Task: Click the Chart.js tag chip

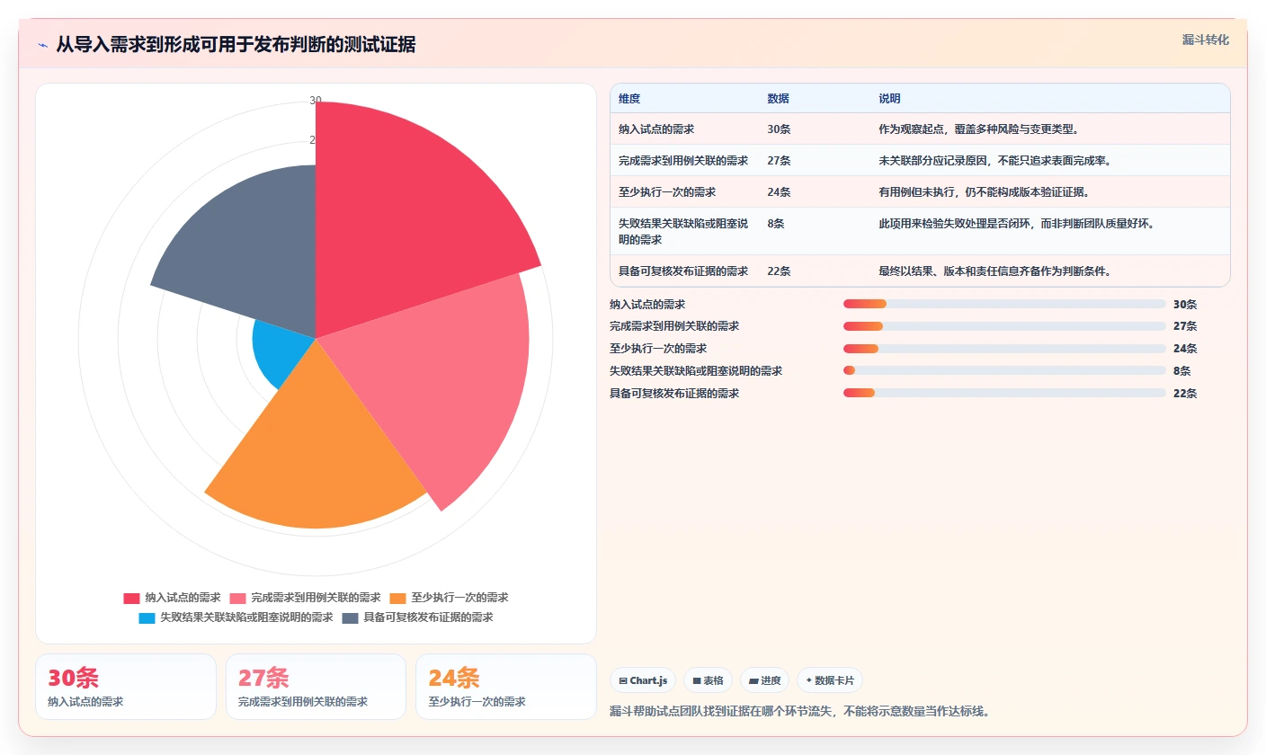Action: pos(643,680)
